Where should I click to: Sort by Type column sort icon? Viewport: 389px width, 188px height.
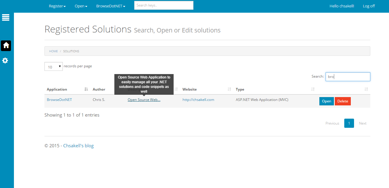click(x=313, y=89)
